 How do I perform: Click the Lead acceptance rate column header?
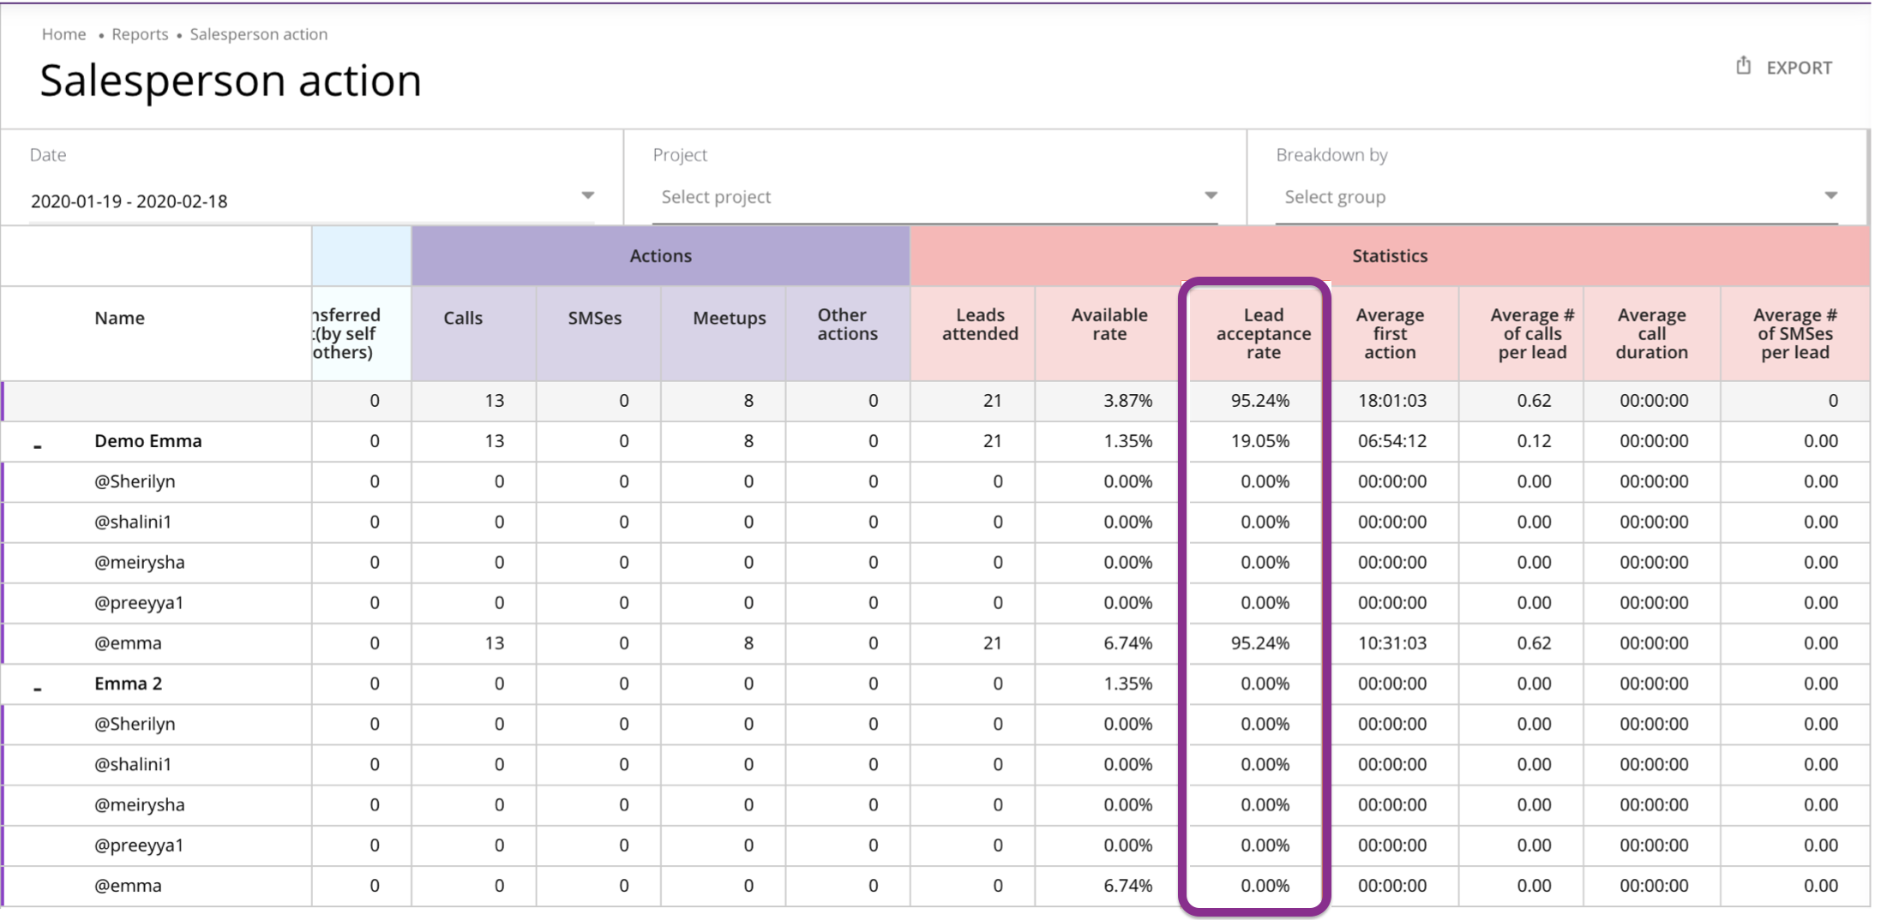(x=1263, y=333)
